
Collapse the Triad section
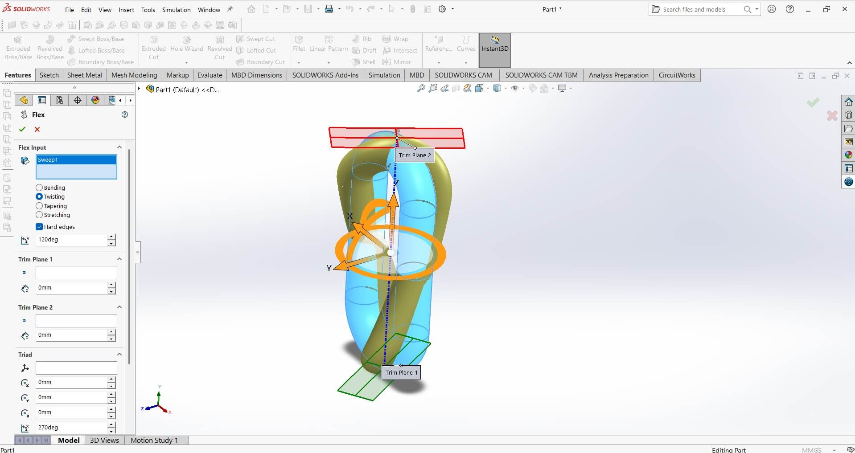point(119,354)
